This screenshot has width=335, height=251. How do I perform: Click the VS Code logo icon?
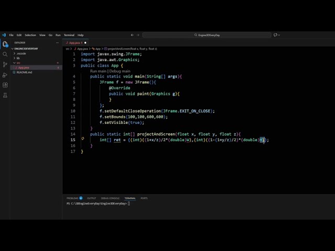[x=4, y=35]
